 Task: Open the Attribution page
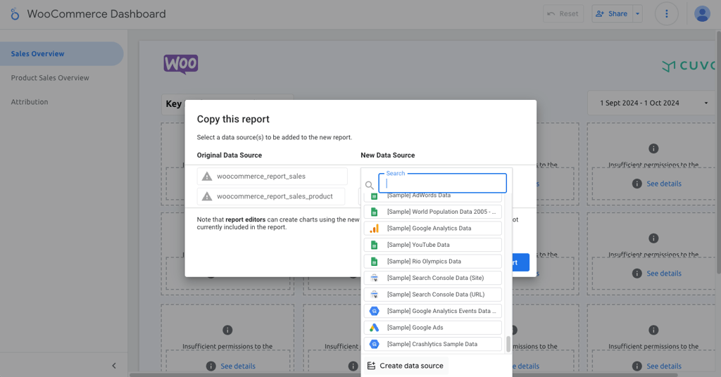coord(30,102)
